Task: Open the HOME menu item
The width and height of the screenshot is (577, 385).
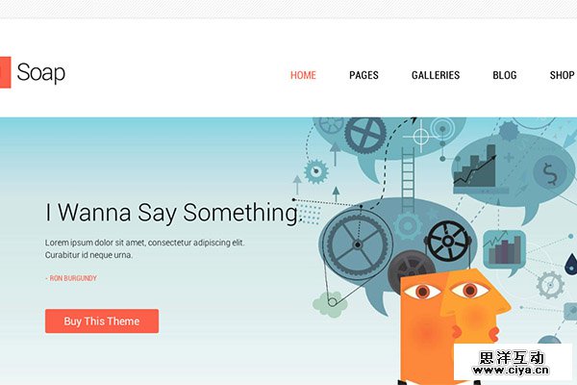Action: click(x=303, y=75)
